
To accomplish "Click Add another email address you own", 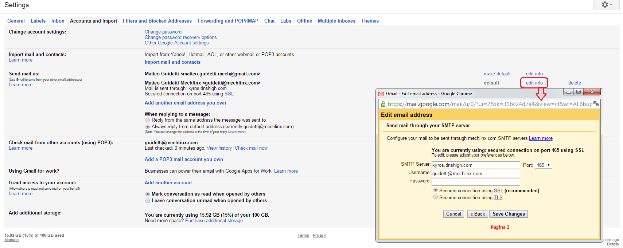I will 185,103.
